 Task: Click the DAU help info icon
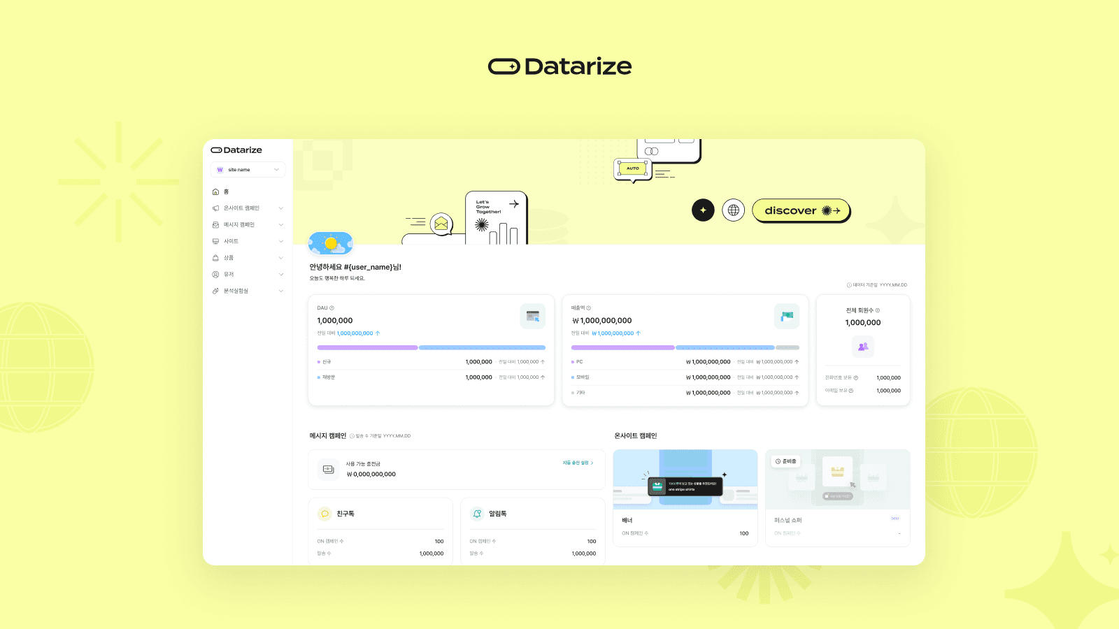[332, 308]
